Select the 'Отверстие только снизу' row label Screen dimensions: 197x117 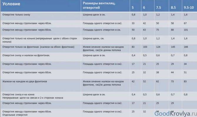(x=16, y=15)
